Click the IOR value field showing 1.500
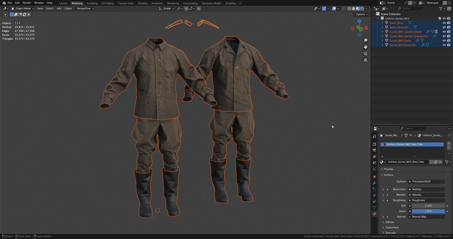The width and height of the screenshot is (453, 239). (x=429, y=205)
